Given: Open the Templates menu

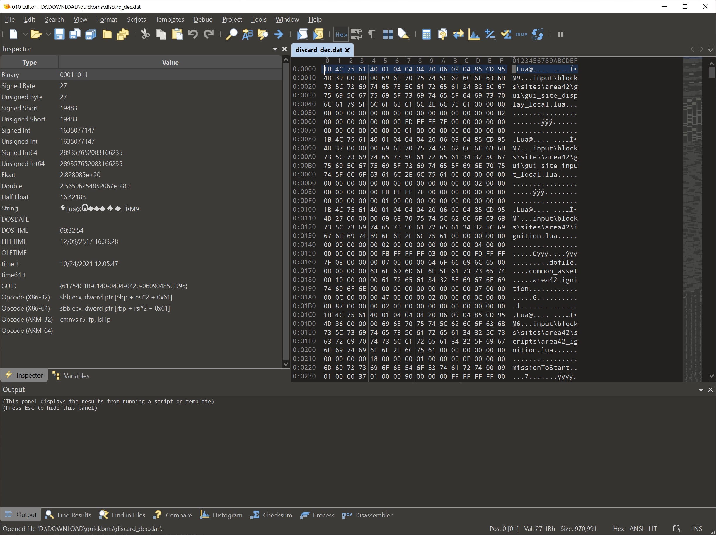Looking at the screenshot, I should coord(170,19).
